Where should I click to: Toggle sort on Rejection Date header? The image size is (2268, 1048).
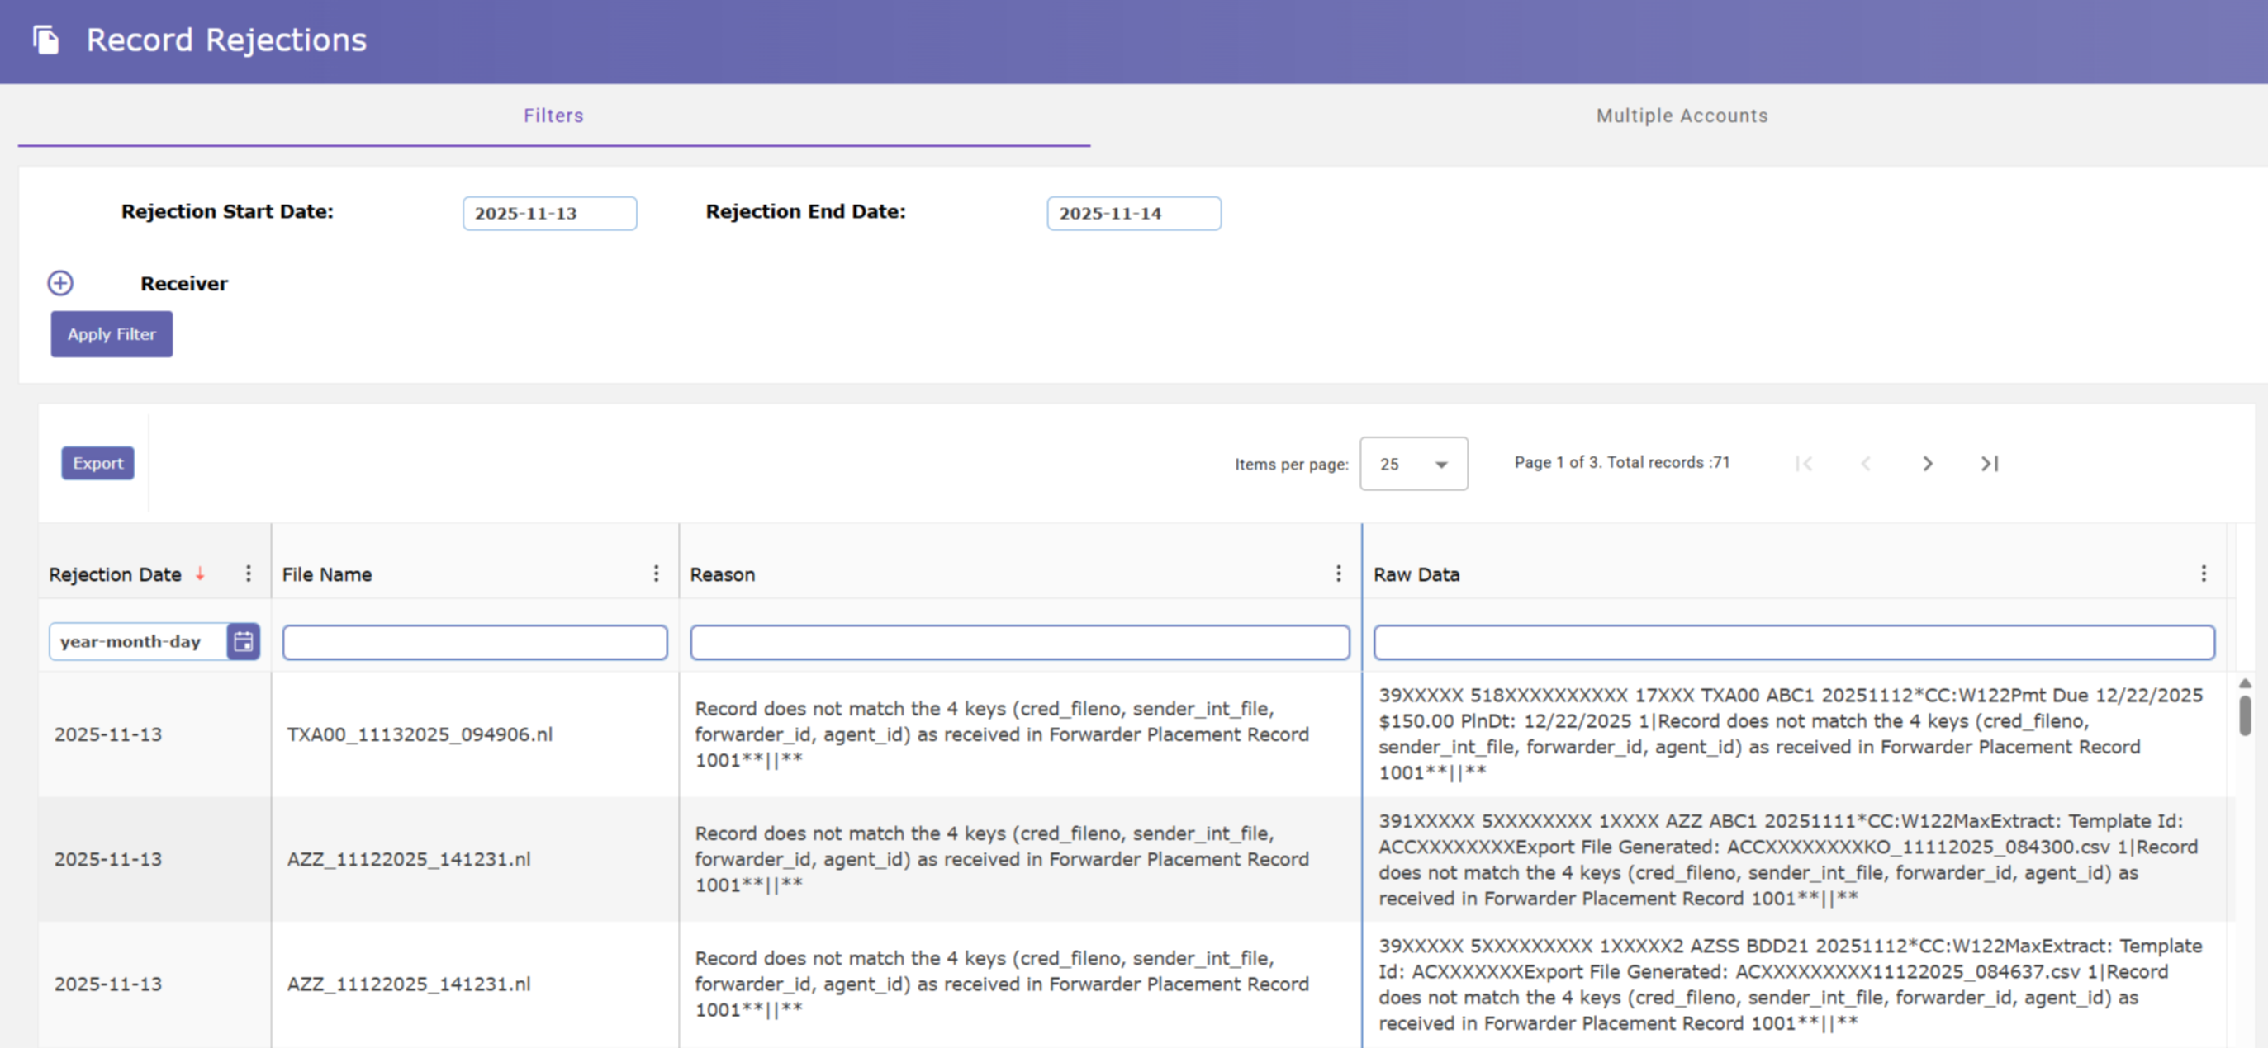point(116,574)
